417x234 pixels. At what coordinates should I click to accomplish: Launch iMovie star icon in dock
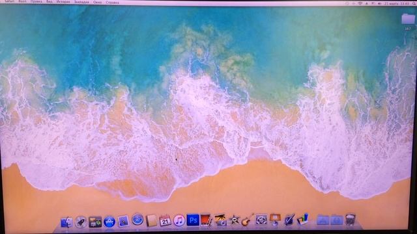pos(235,220)
